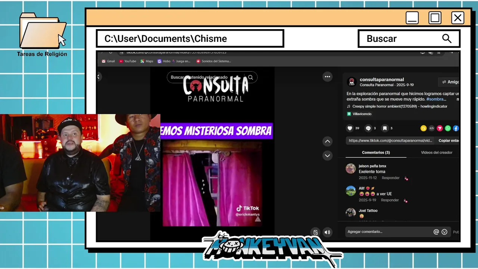478x269 pixels.
Task: Open the Maps bookmark
Action: point(147,61)
